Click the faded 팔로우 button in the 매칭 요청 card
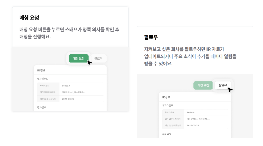263x146 pixels. pyautogui.click(x=98, y=59)
